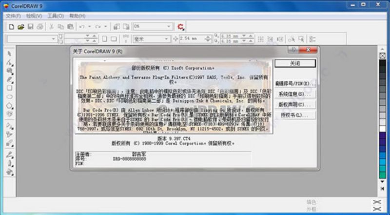
Task: Toggle Snap to Guidelines on property bar
Action: point(271,39)
